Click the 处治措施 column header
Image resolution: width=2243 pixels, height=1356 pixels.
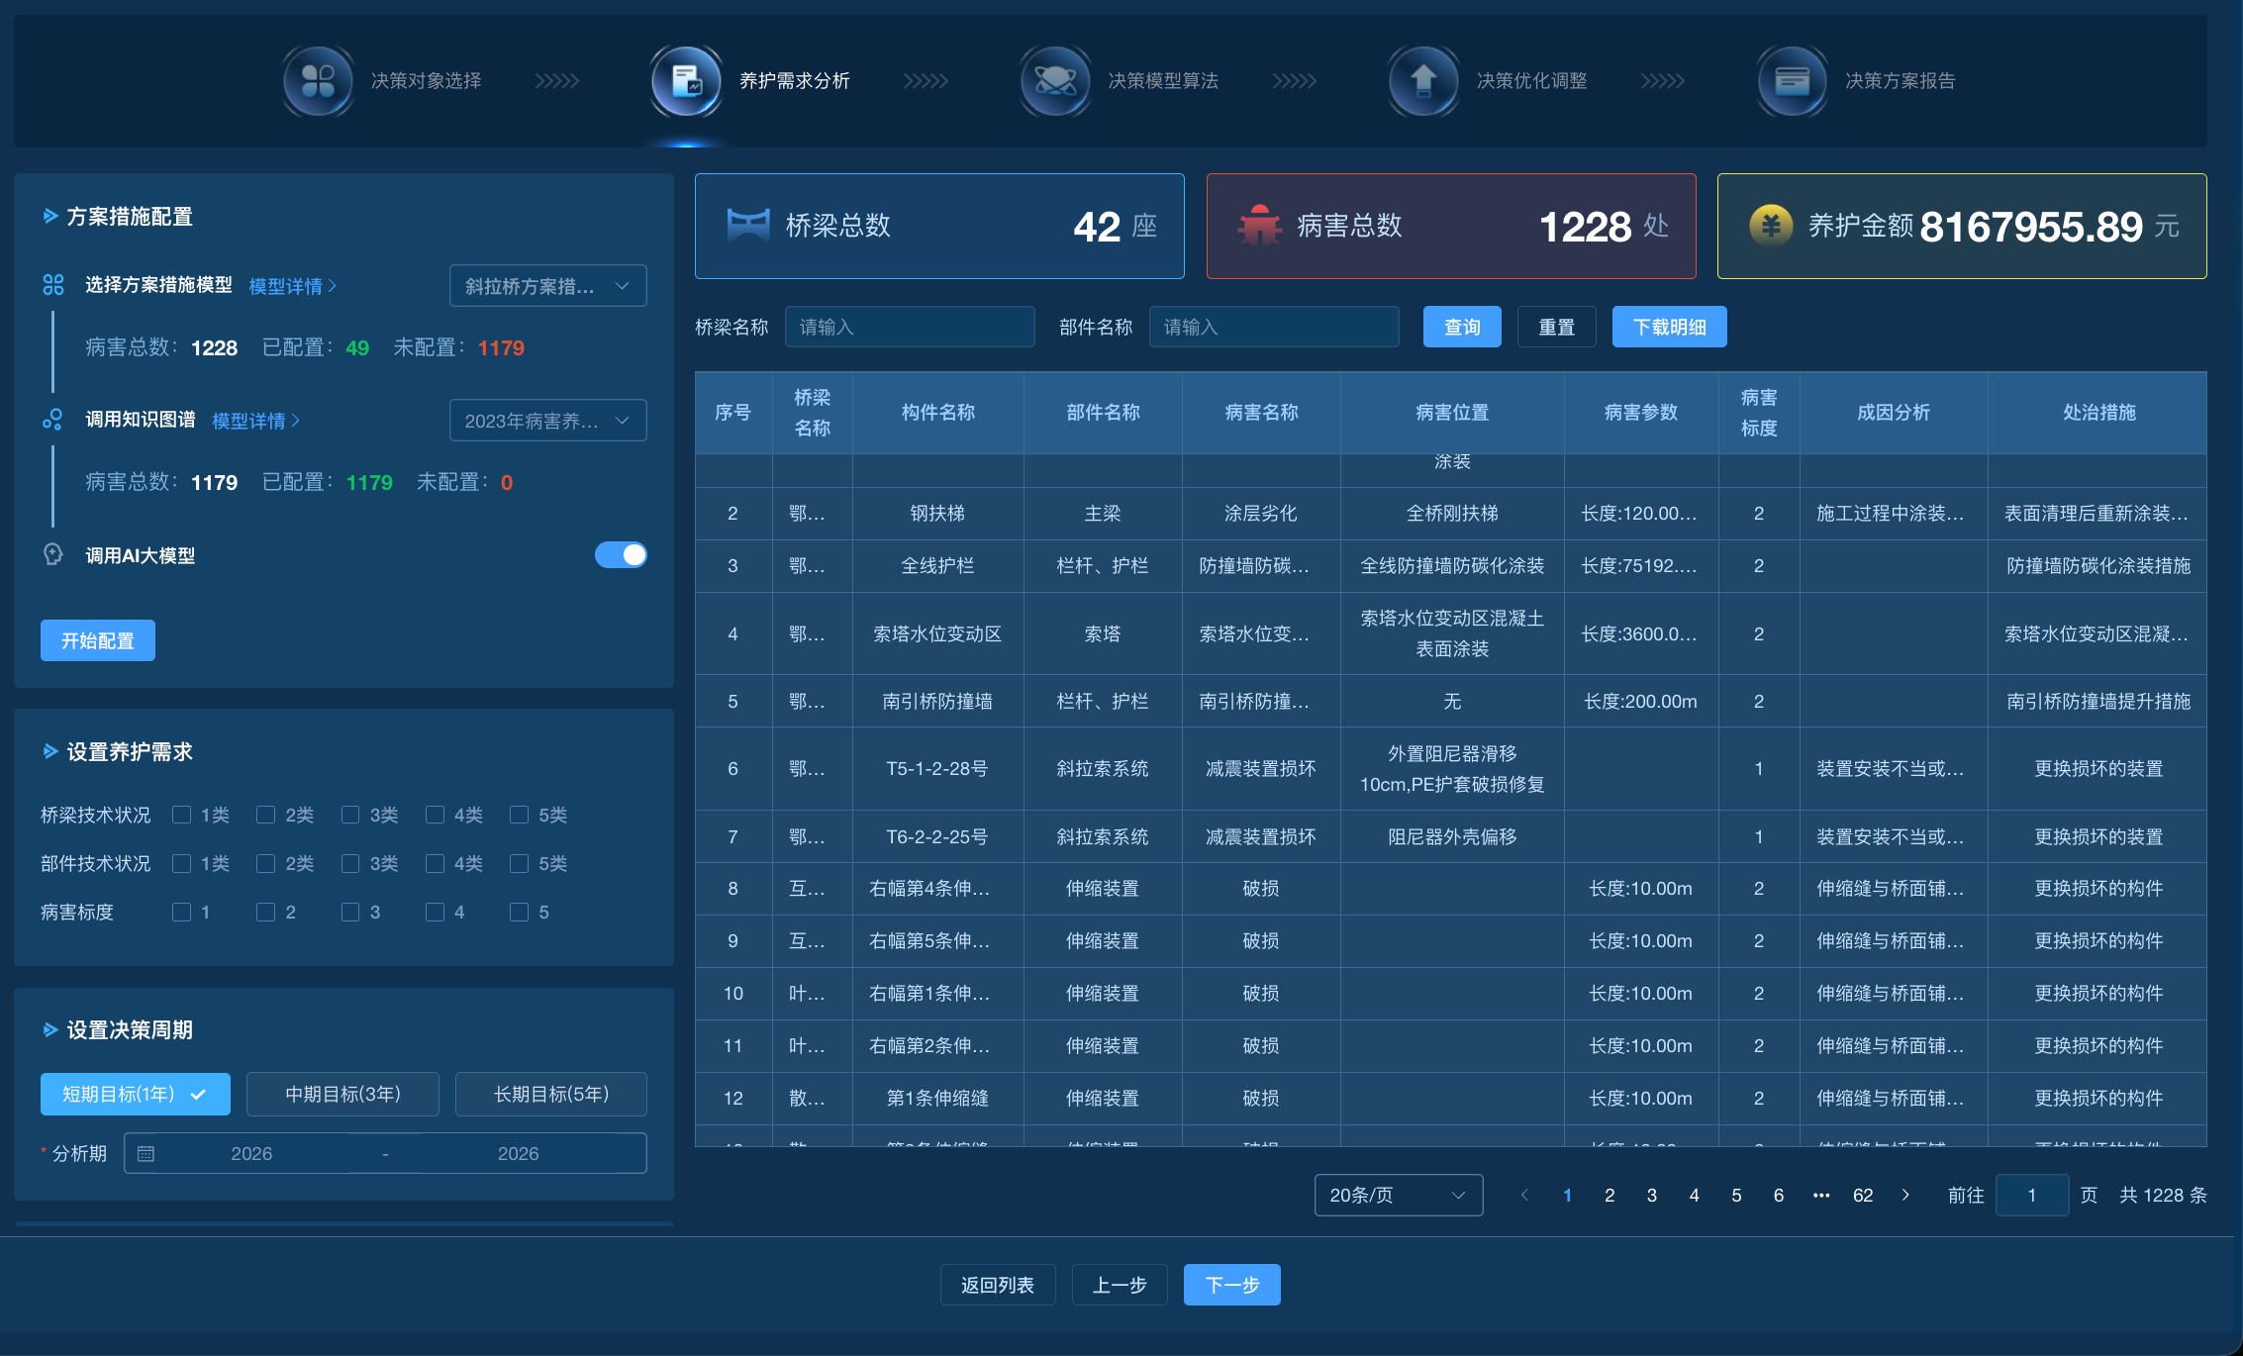2097,413
